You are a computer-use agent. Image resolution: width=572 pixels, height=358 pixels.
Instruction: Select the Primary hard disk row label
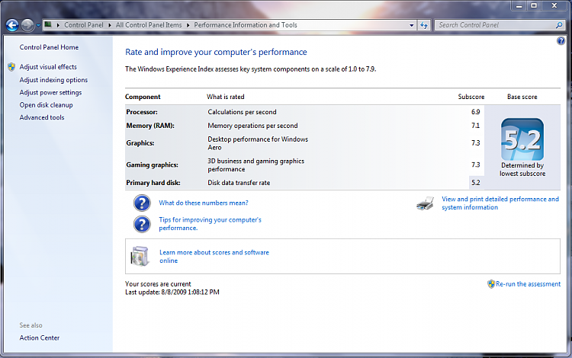(153, 183)
